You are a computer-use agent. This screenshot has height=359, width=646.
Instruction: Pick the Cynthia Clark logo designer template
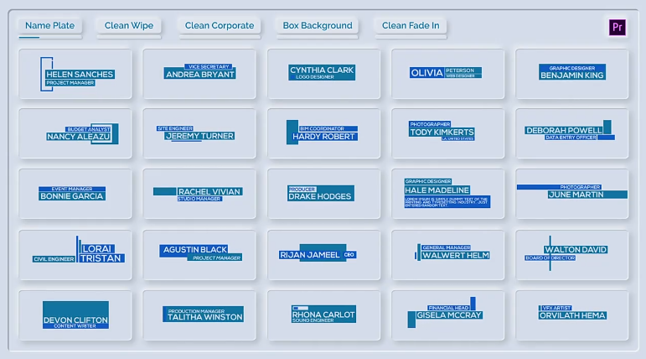coord(323,74)
